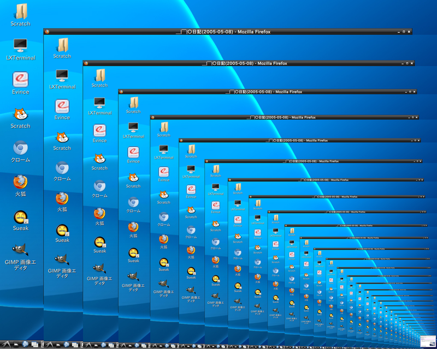Click third-largest window's '日記(2005-05-08) - Mozilla Firefox' title
The image size is (437, 349).
(x=270, y=92)
